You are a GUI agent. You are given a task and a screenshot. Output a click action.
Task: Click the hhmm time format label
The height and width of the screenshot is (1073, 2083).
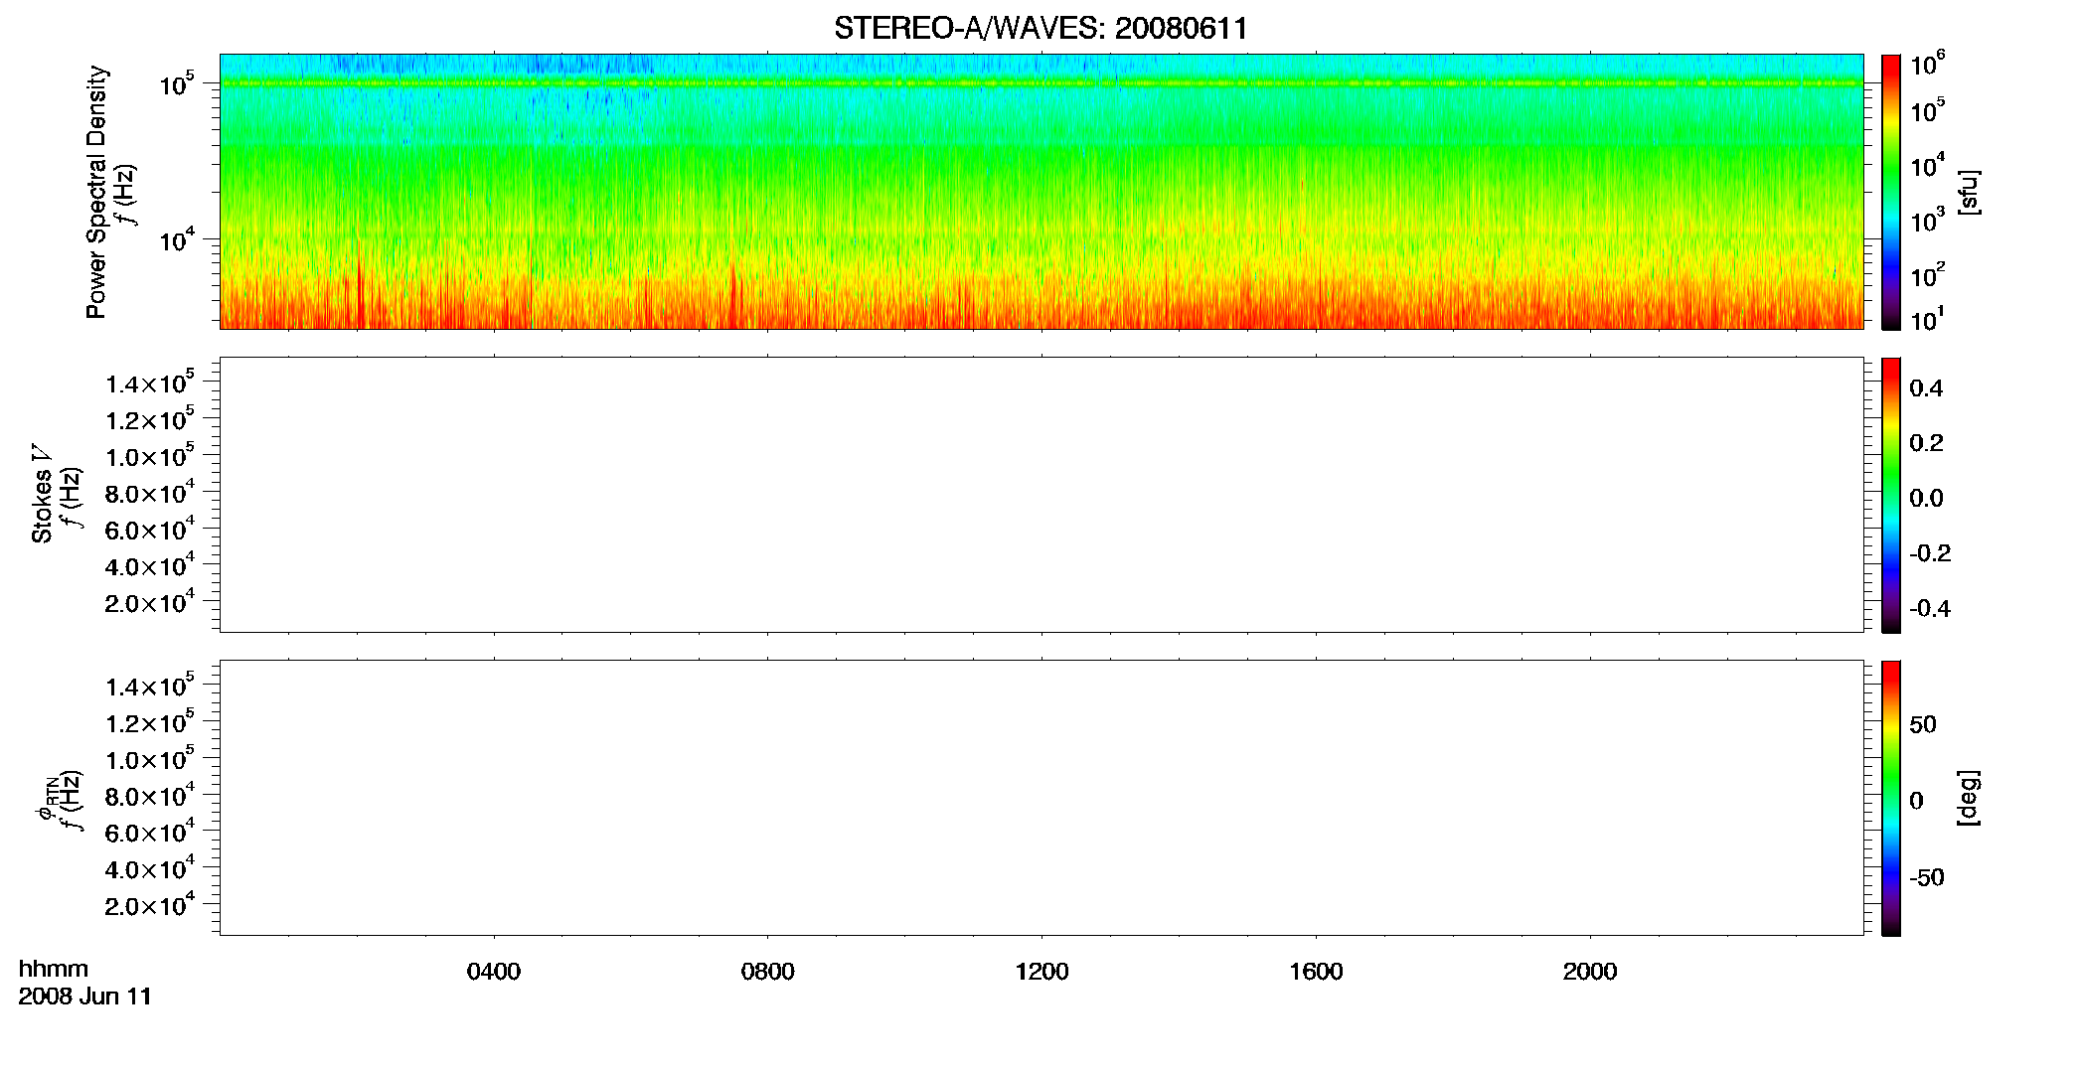point(54,969)
